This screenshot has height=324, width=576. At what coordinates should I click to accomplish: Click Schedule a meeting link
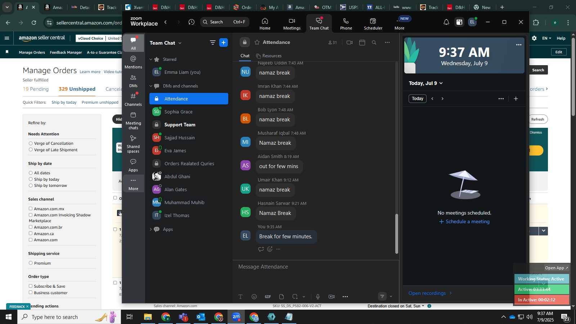(x=464, y=221)
